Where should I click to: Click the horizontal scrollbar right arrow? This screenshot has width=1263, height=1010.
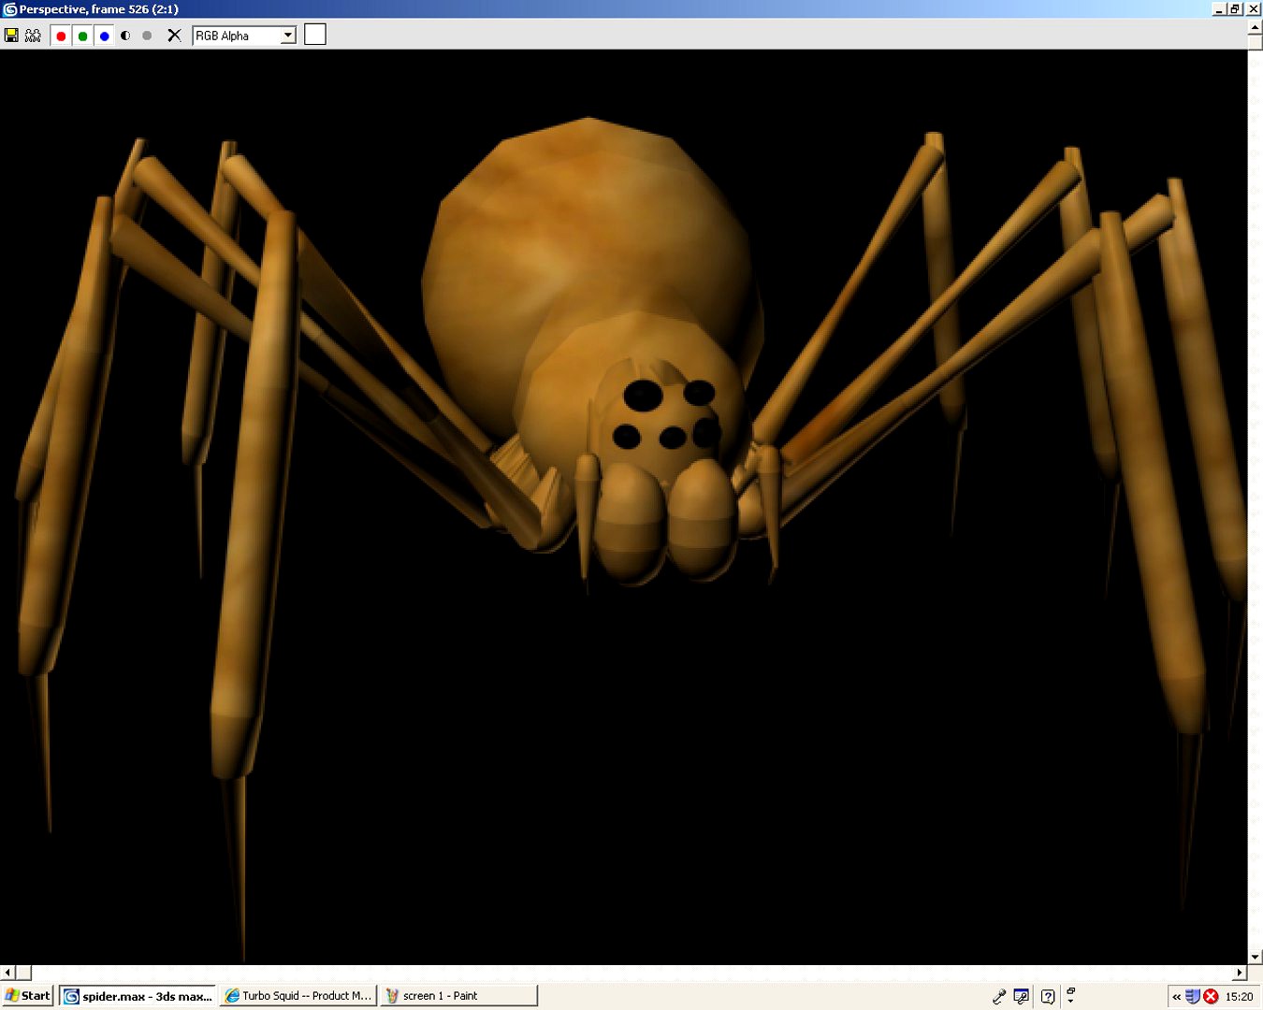point(1240,973)
